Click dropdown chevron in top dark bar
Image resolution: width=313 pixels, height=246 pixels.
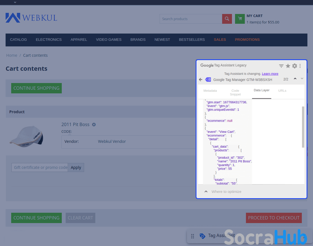(15, 2)
